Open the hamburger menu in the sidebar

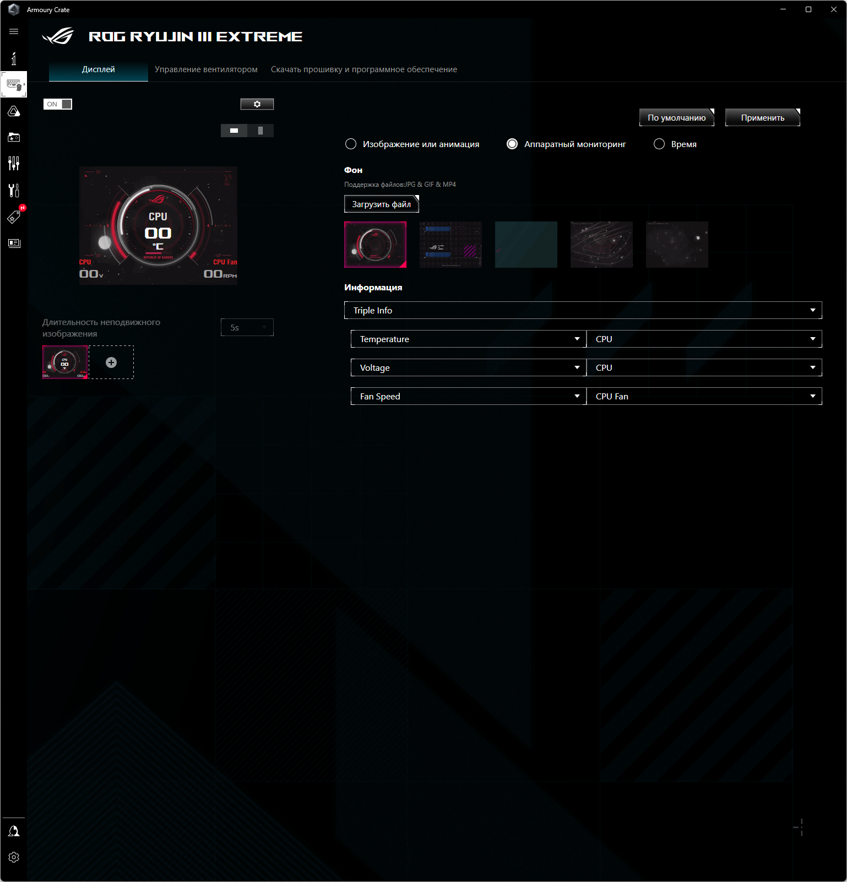14,31
